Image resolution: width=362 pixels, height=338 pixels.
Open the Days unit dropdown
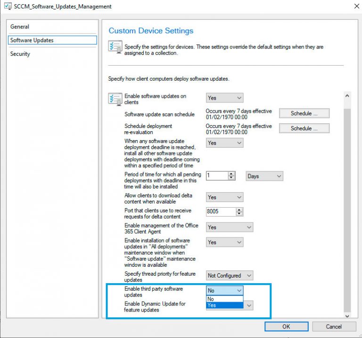[264, 176]
